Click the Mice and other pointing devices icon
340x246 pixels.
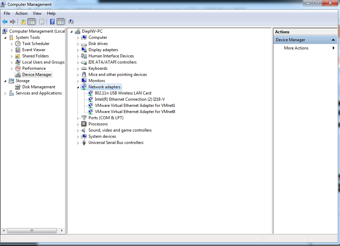click(84, 75)
